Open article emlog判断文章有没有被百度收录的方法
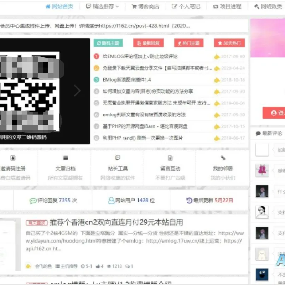Image resolution: width=285 pixels, height=285 pixels. [x=144, y=115]
